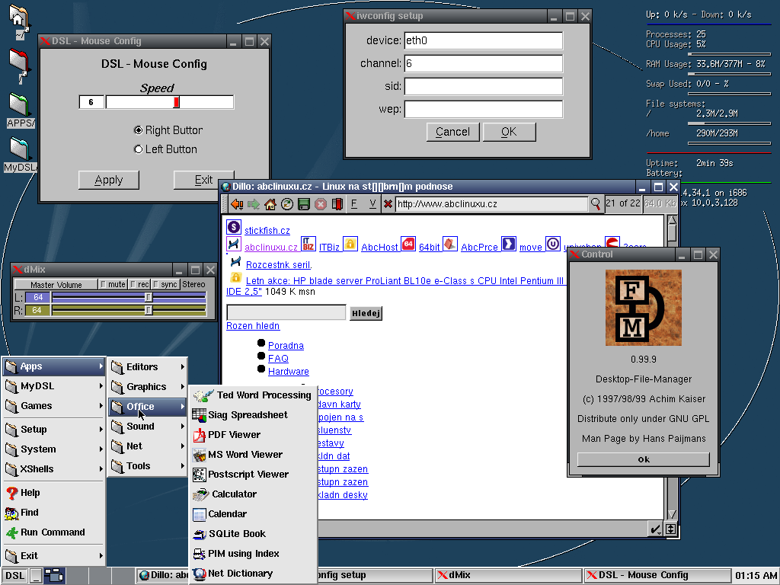Click the red question mark Help icon

point(12,493)
